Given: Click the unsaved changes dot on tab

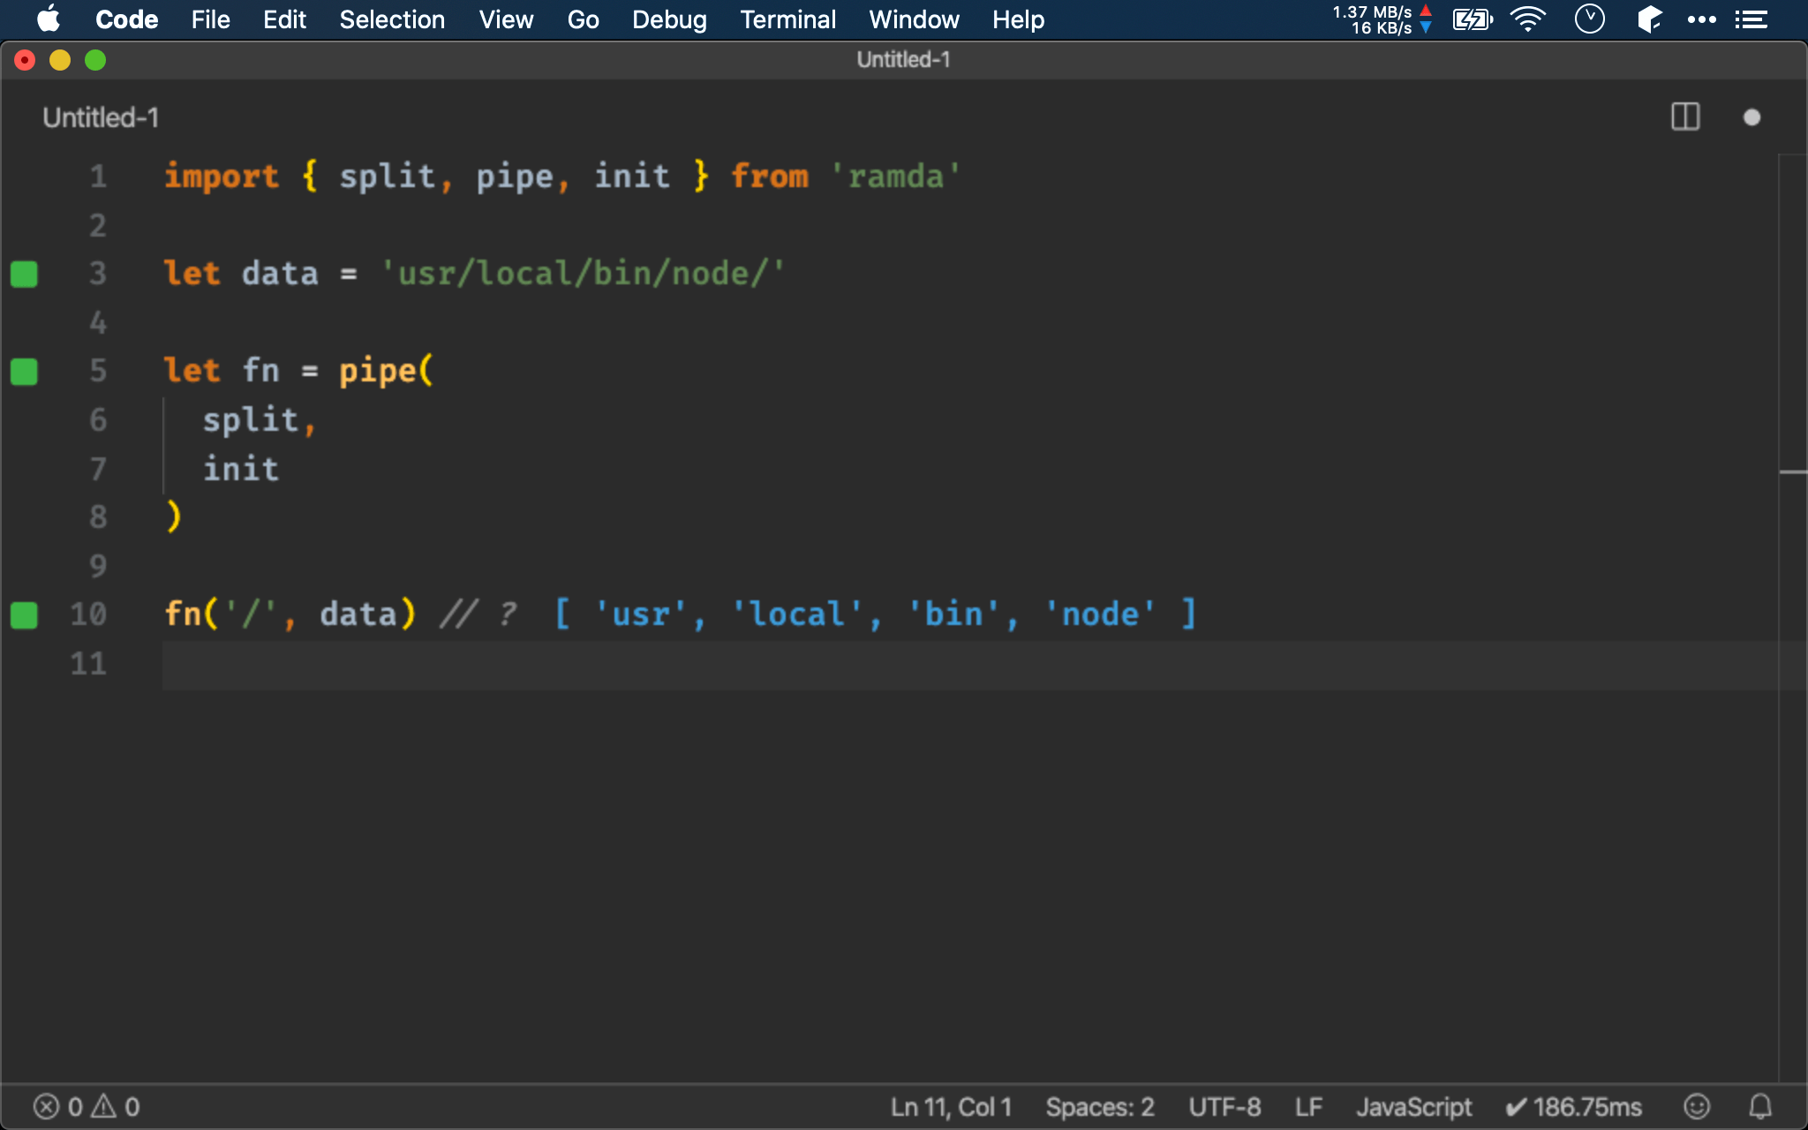Looking at the screenshot, I should [1752, 117].
